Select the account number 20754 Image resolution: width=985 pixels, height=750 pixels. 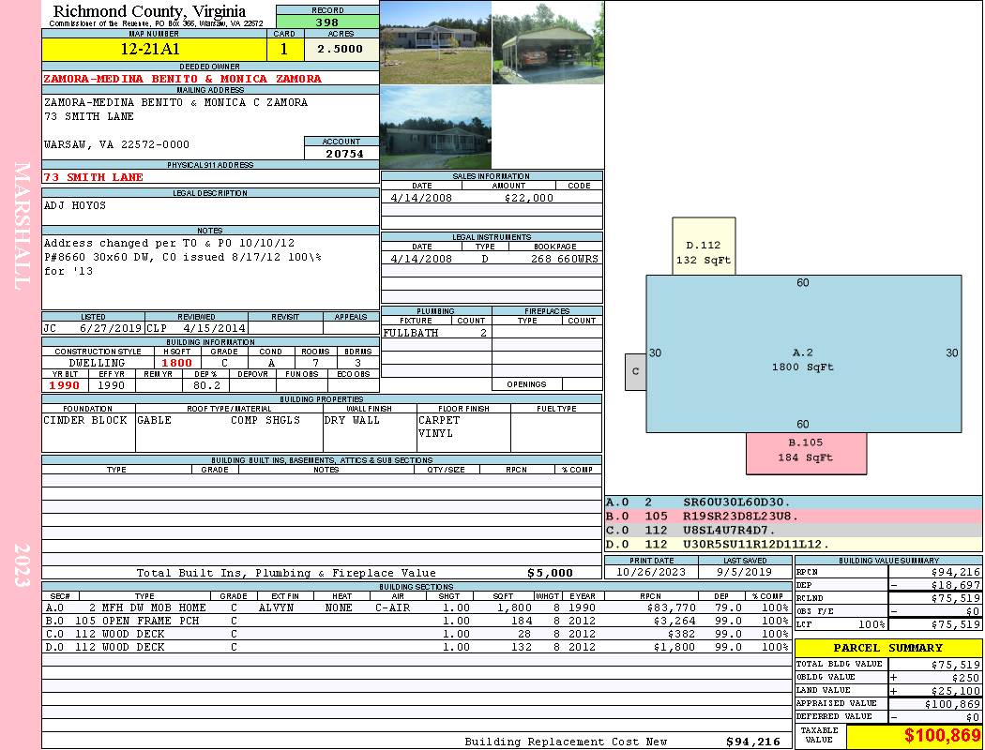coord(341,154)
